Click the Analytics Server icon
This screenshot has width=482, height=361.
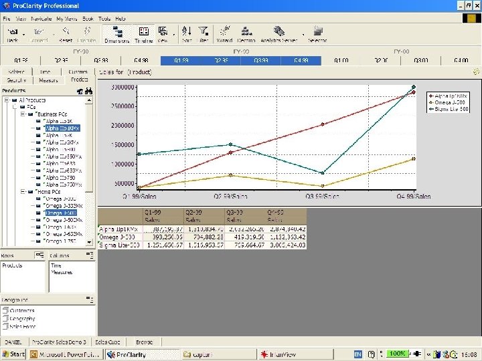[278, 31]
